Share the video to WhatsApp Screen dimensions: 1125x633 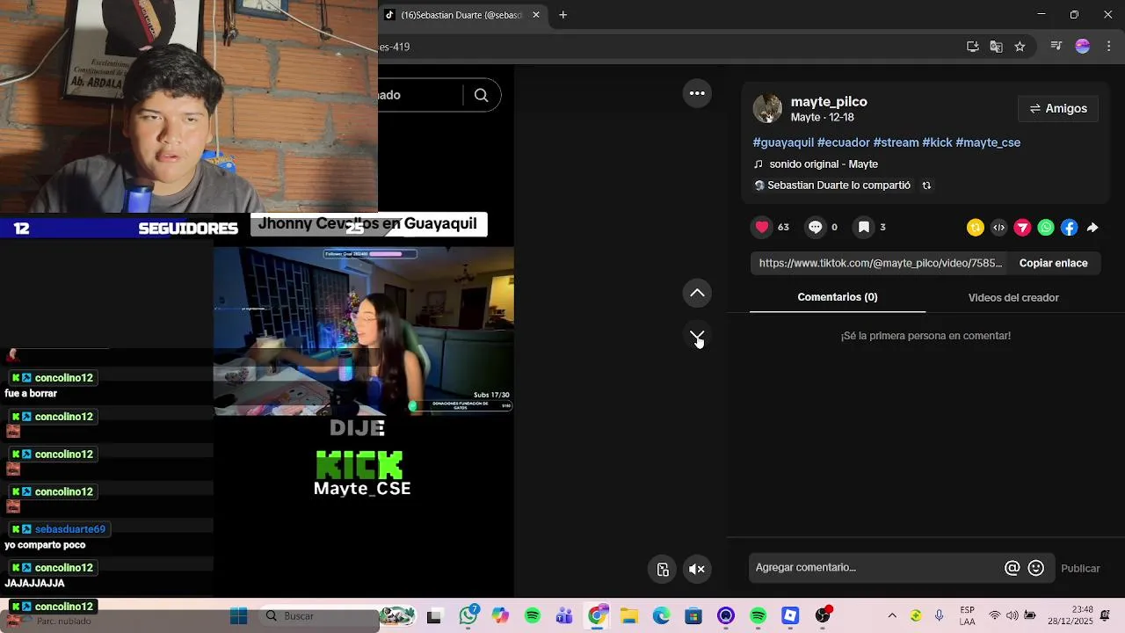[x=1046, y=228]
